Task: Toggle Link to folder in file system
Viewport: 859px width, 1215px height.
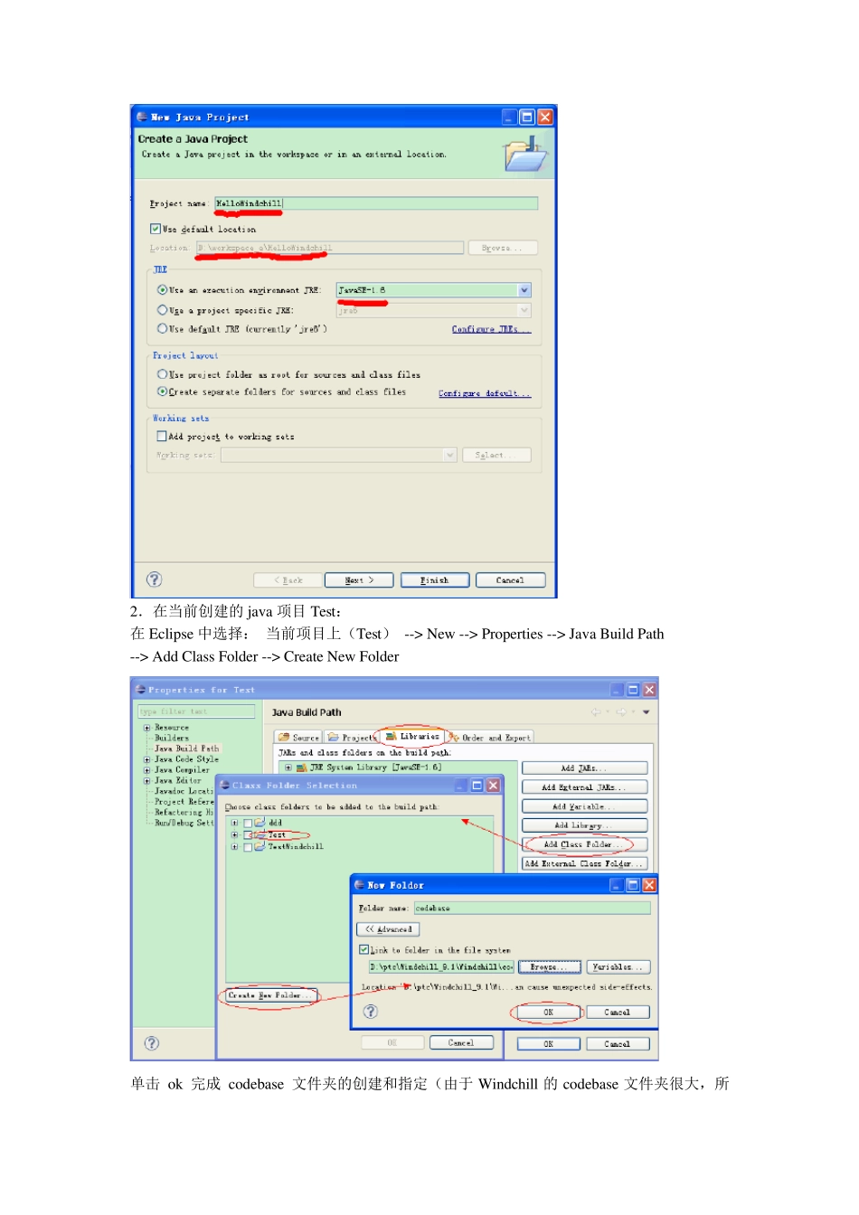Action: tap(363, 950)
